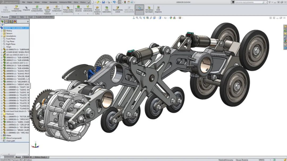The width and height of the screenshot is (287, 161).
Task: Expand the MirrorComponent1 node
Action: 2,138
